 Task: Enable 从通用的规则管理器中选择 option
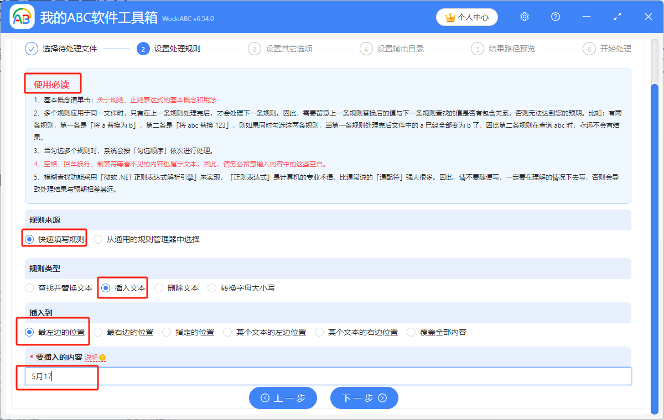(x=98, y=238)
